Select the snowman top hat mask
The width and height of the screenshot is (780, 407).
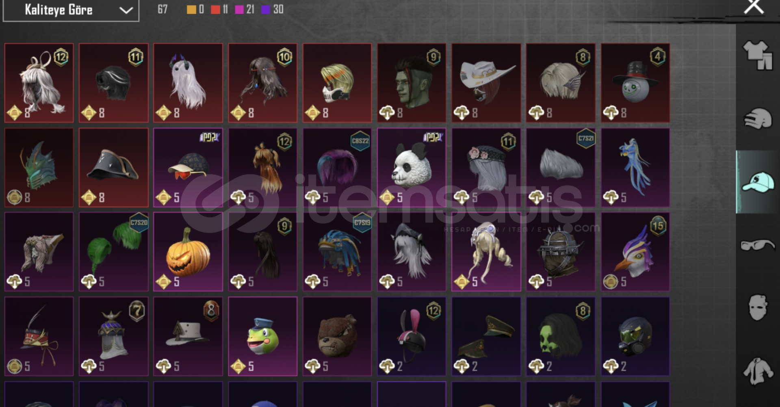[635, 83]
